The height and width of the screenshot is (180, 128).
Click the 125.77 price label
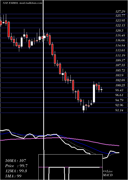click(x=120, y=15)
